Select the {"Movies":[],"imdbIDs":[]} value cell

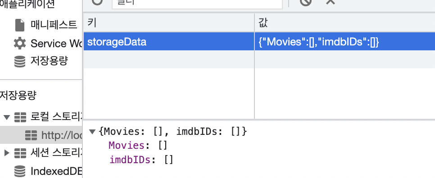coord(345,41)
